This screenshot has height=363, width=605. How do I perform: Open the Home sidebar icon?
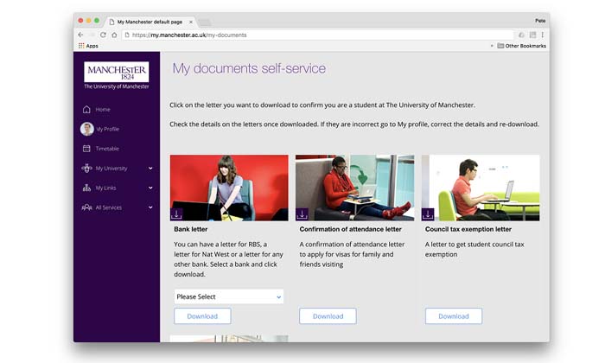[86, 110]
